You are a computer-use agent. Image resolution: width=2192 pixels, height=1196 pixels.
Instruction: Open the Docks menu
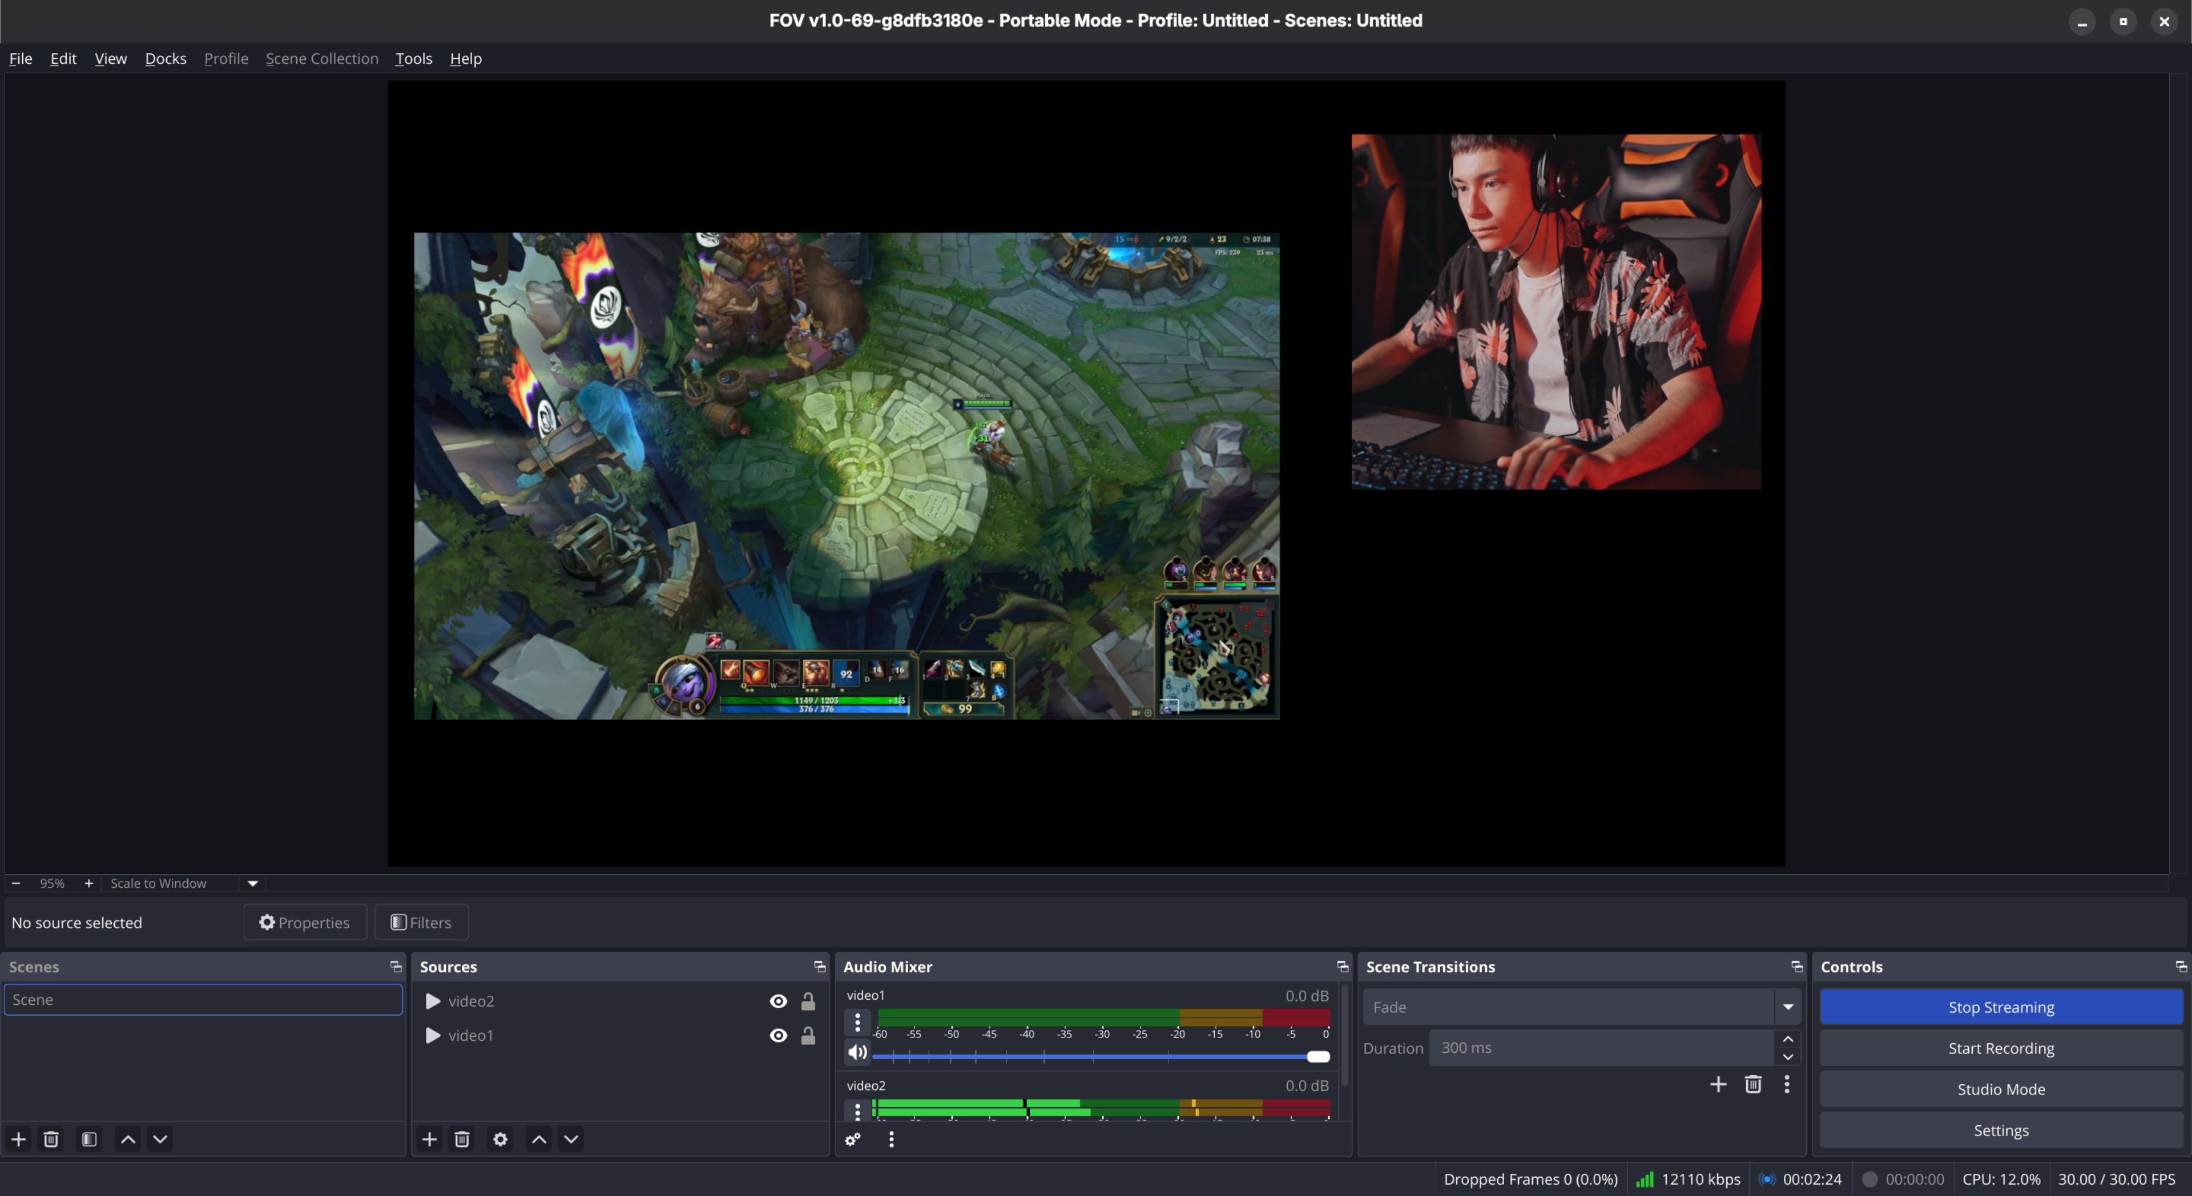[165, 59]
